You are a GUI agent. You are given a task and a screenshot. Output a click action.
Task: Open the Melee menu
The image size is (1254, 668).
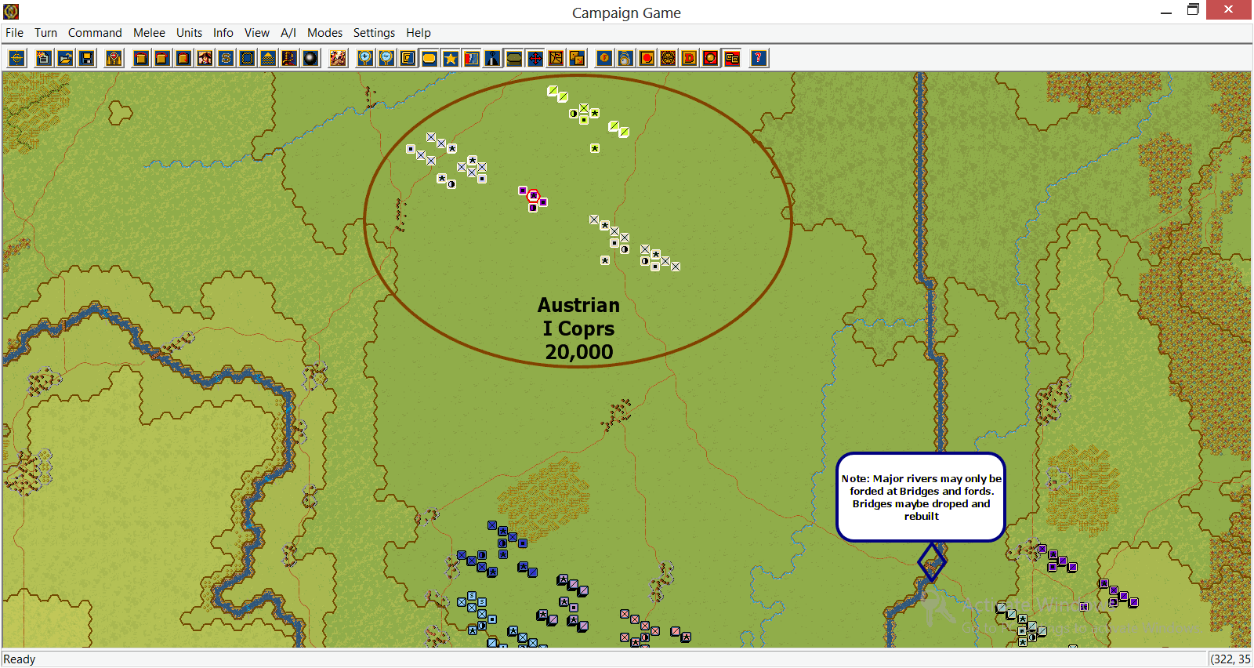point(149,33)
